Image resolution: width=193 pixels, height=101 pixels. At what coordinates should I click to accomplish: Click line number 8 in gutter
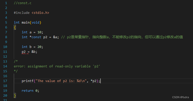(x=6, y=37)
